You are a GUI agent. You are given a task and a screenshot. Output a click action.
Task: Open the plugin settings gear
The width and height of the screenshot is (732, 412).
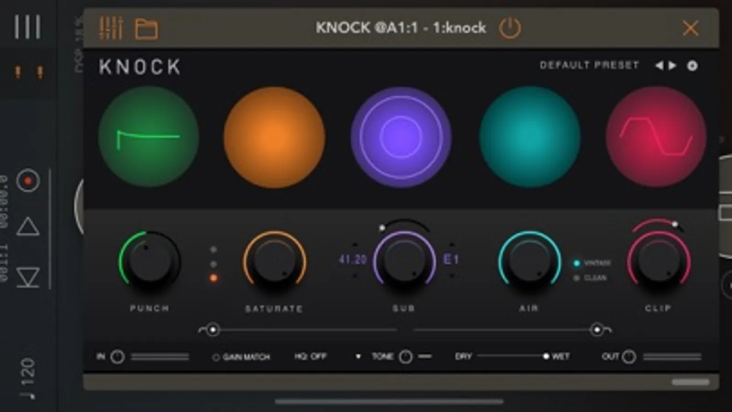pyautogui.click(x=692, y=66)
